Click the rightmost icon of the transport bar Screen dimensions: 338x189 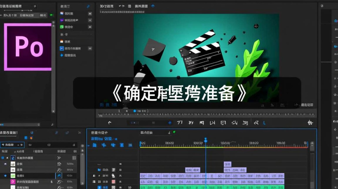coord(310,123)
